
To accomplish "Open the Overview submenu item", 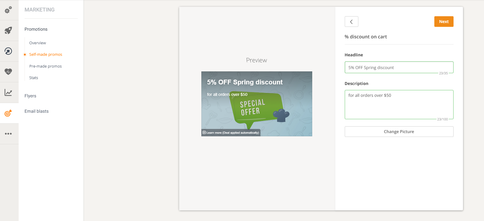I will (x=38, y=43).
